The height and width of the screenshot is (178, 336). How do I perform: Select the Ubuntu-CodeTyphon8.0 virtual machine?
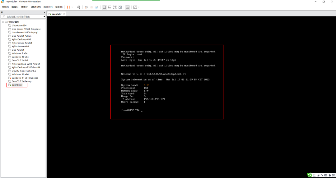24,71
